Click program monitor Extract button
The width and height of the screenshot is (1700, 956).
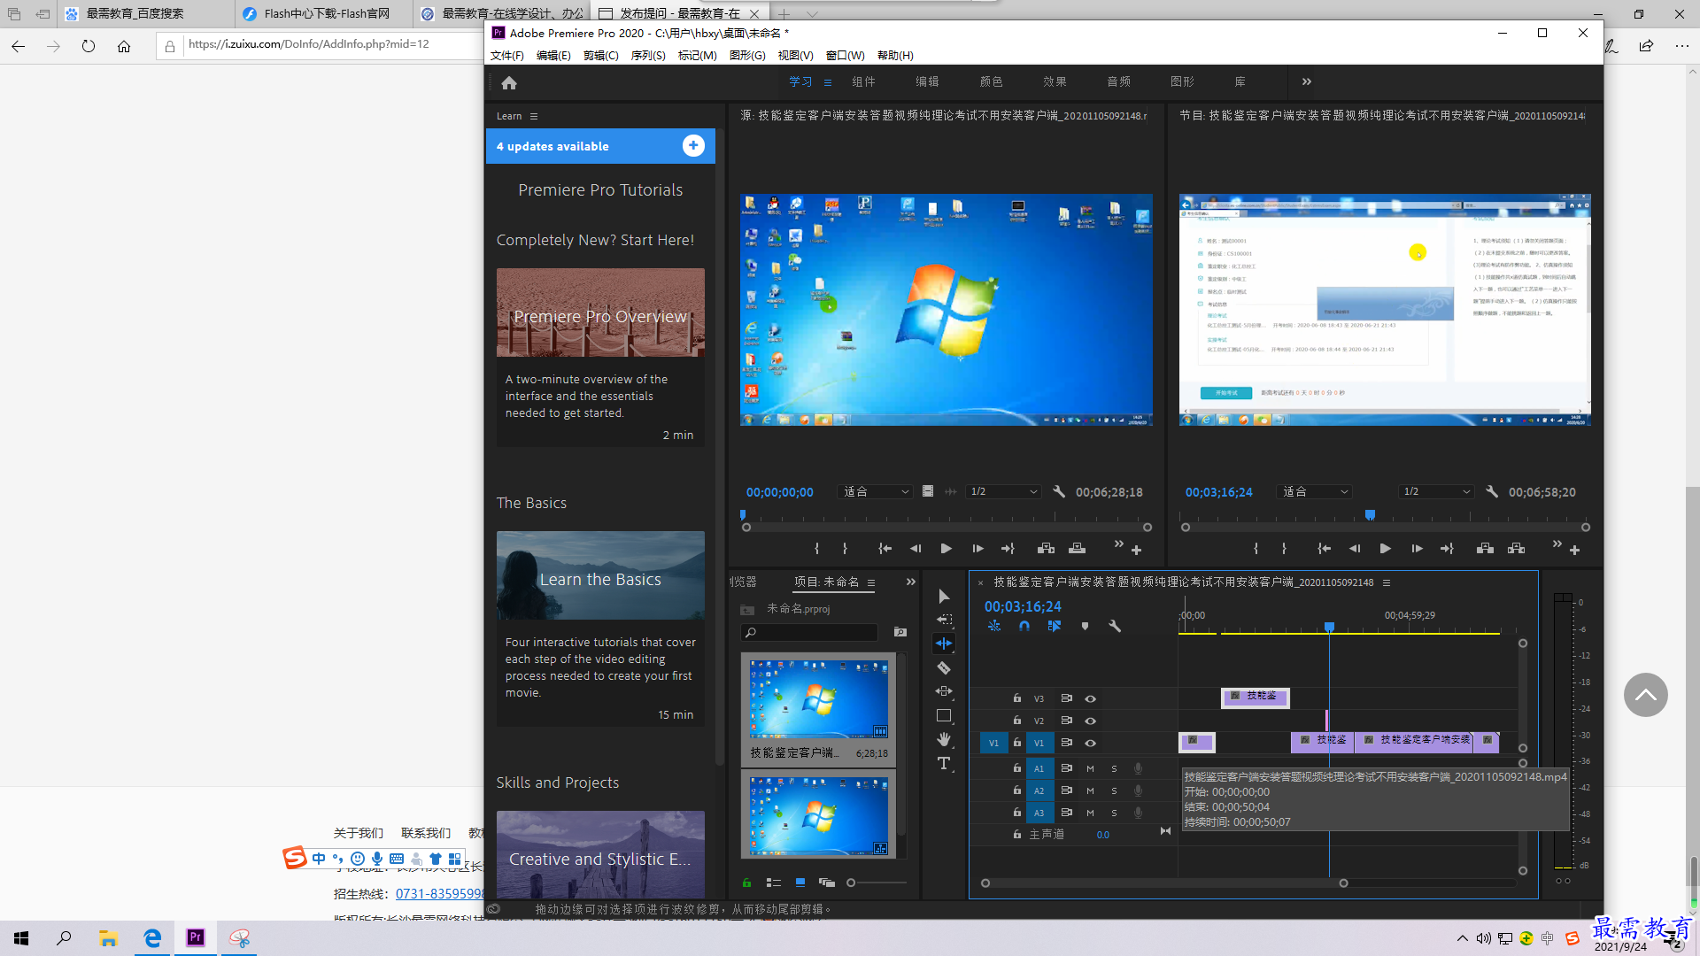1516,549
